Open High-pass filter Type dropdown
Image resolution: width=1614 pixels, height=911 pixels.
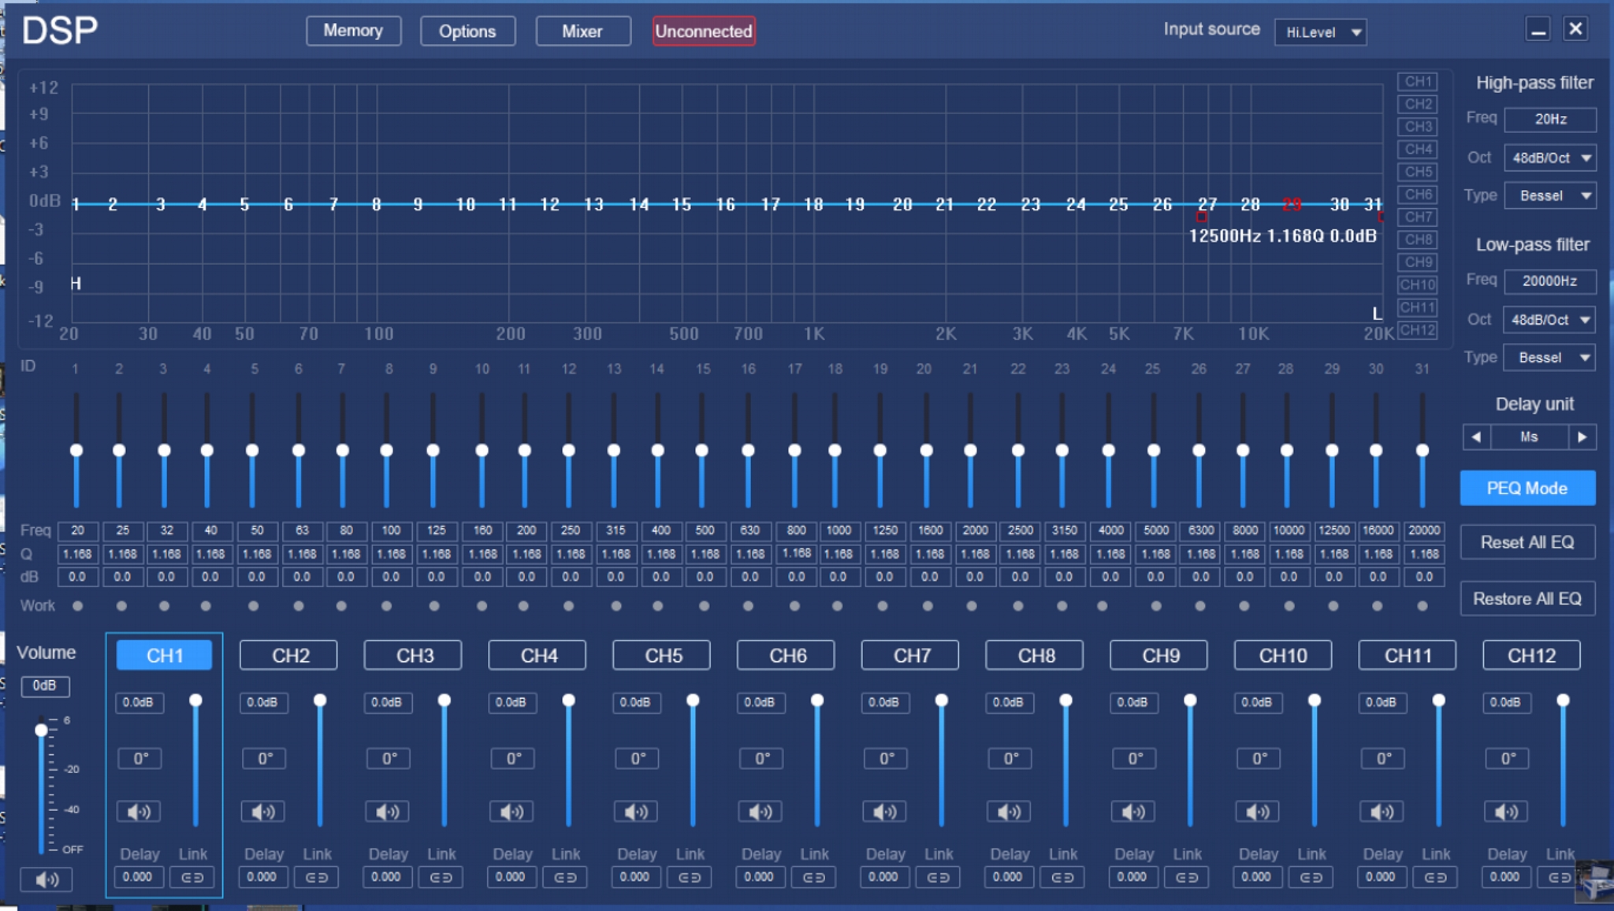(1550, 195)
